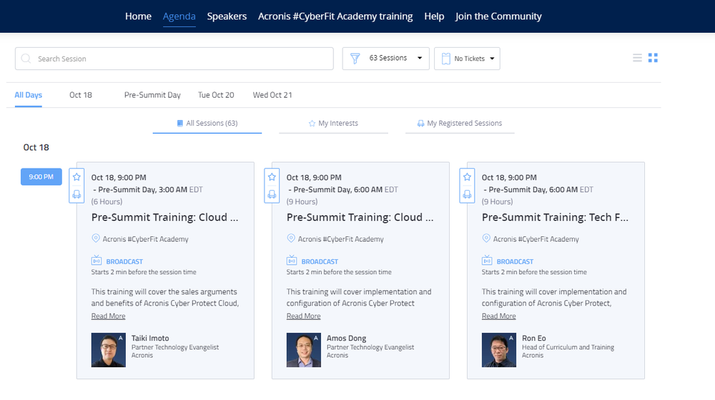The height and width of the screenshot is (400, 715).
Task: Register seat for Taiki Imoto session
Action: point(77,194)
